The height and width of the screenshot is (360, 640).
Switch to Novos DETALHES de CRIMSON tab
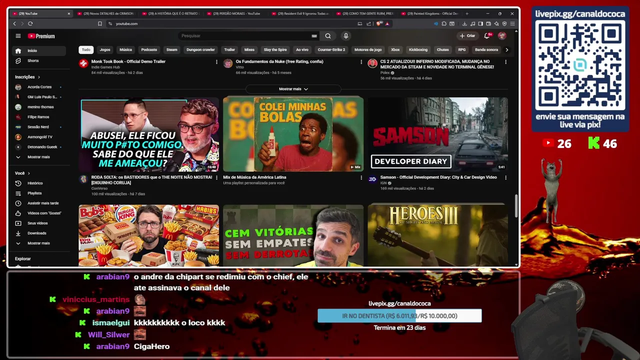[105, 13]
